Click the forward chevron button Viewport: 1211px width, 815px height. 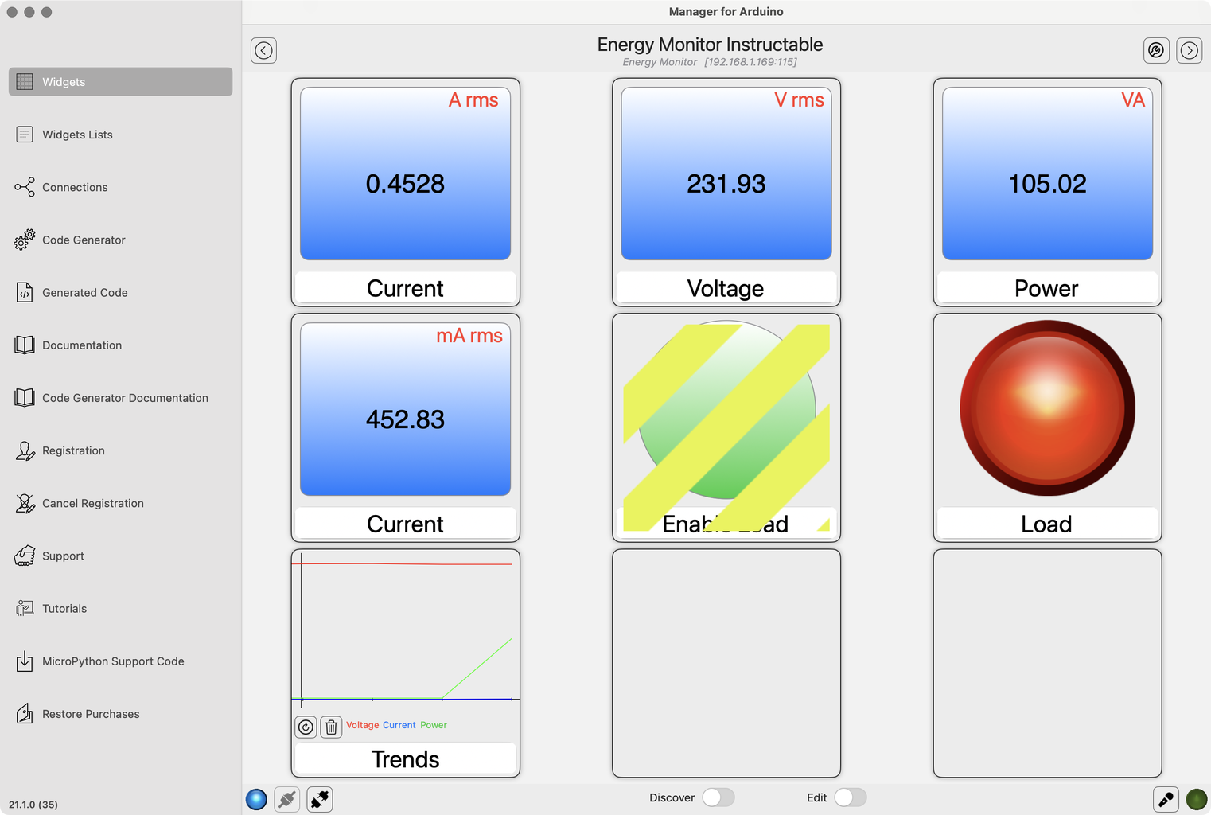pyautogui.click(x=1190, y=50)
